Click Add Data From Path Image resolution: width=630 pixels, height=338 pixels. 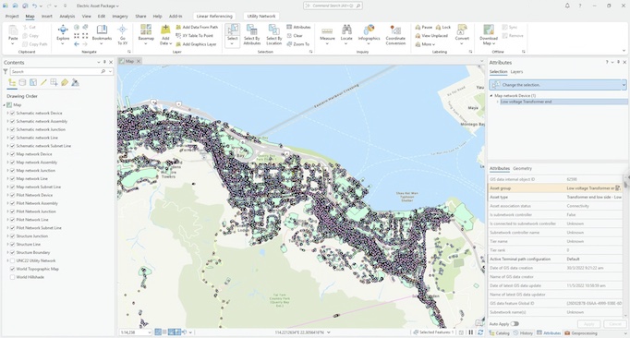197,27
